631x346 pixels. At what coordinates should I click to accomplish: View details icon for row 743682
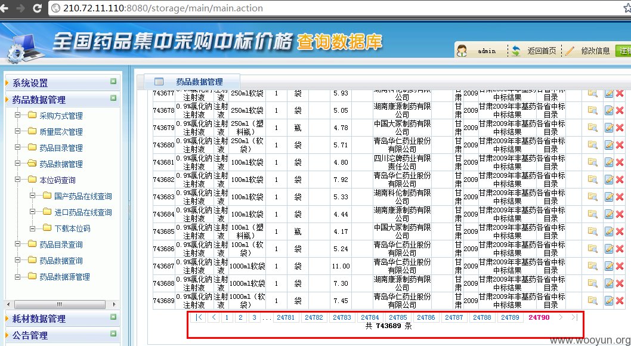(592, 180)
